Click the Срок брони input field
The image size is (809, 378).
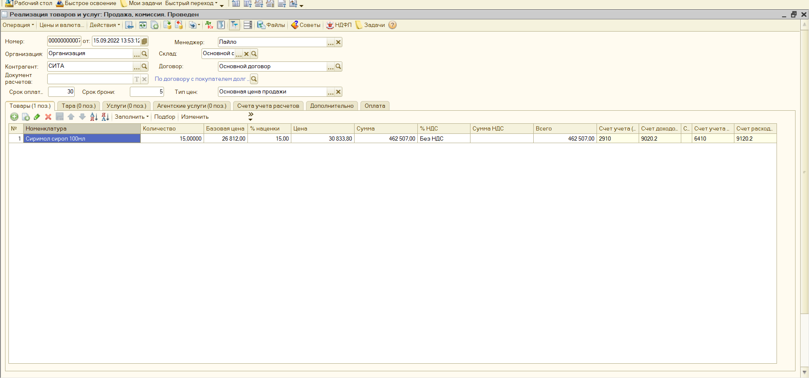pos(146,92)
